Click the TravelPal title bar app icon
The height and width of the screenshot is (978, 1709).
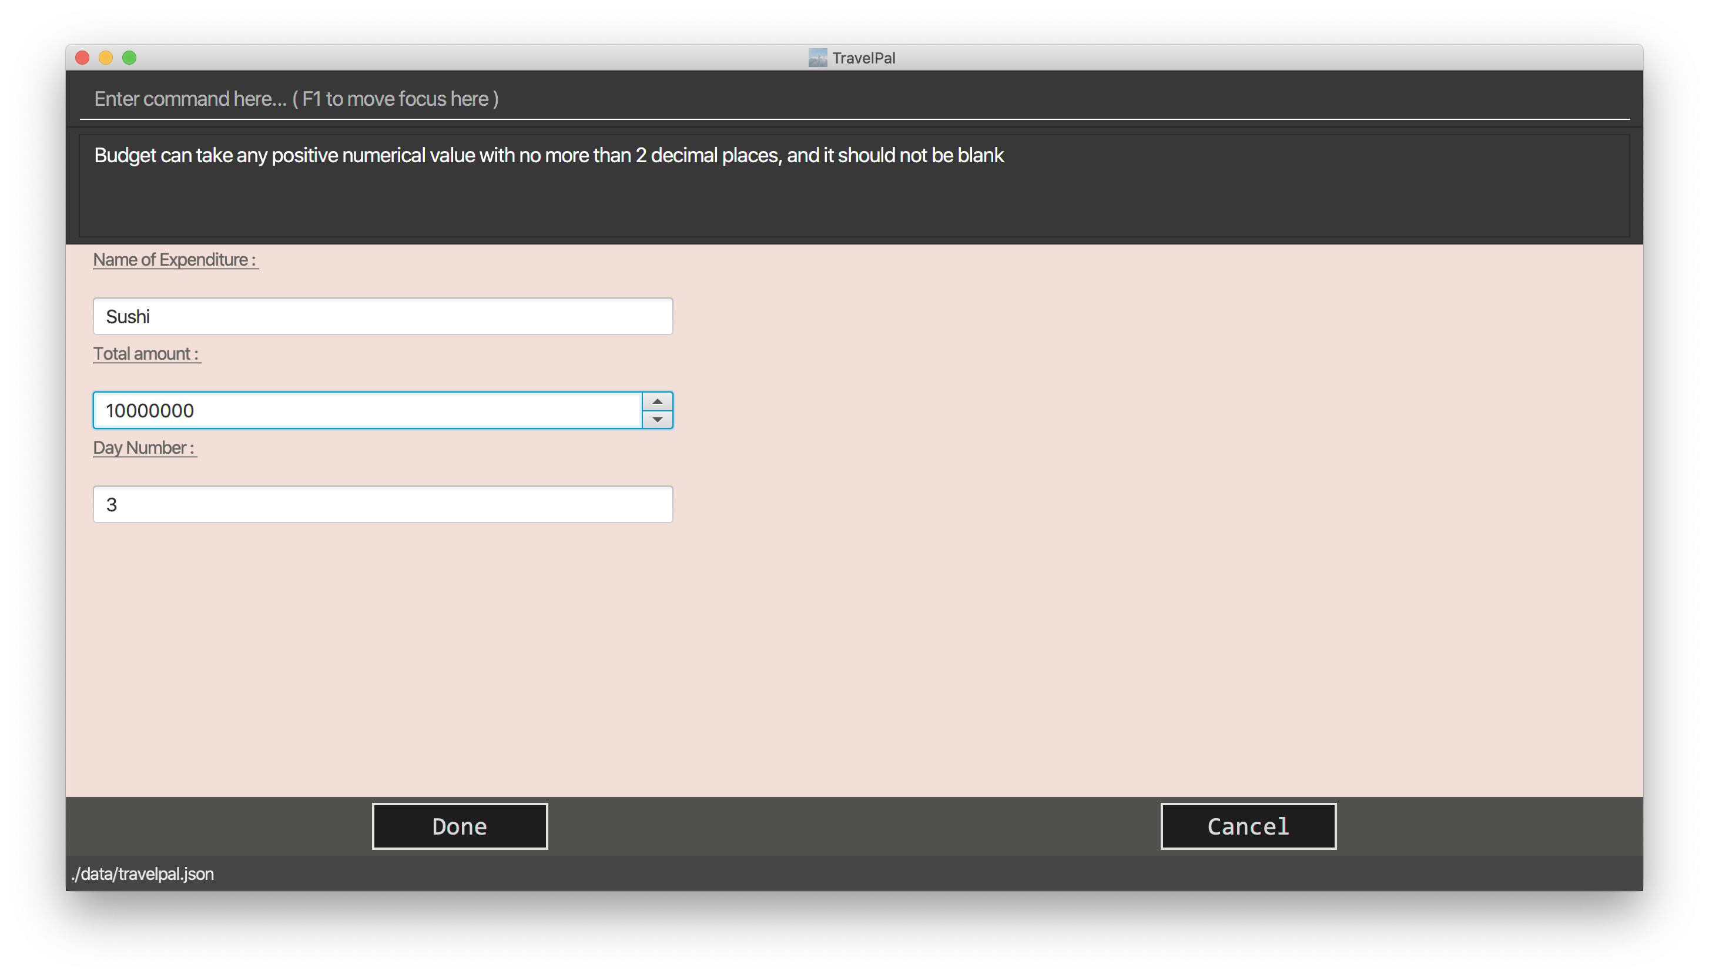816,58
